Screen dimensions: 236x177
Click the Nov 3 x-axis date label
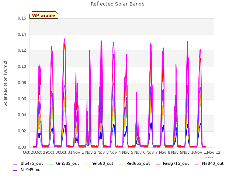coord(103,152)
